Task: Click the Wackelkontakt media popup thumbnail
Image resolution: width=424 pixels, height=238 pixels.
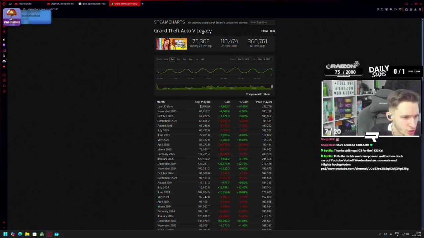Action: 12,17
